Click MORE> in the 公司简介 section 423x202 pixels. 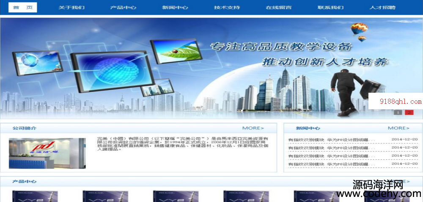tap(253, 128)
